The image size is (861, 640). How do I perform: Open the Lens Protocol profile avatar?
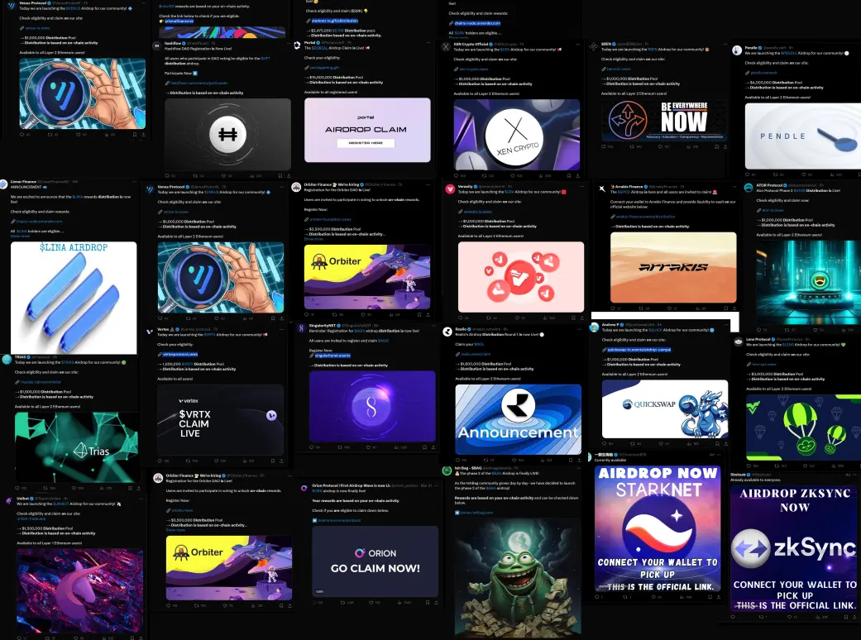tap(739, 341)
